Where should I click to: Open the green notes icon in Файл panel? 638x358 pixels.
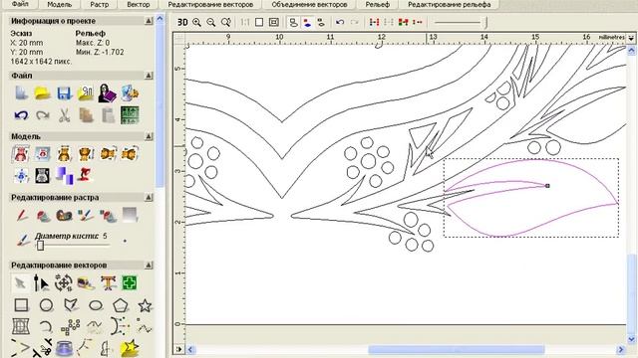click(x=130, y=115)
